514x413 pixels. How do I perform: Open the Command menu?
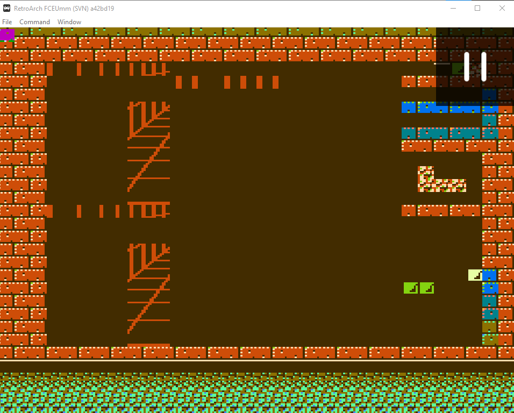[34, 22]
